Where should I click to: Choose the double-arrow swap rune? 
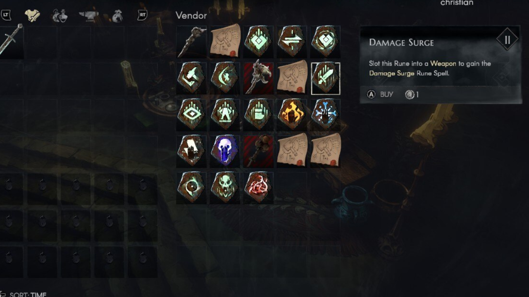point(292,41)
